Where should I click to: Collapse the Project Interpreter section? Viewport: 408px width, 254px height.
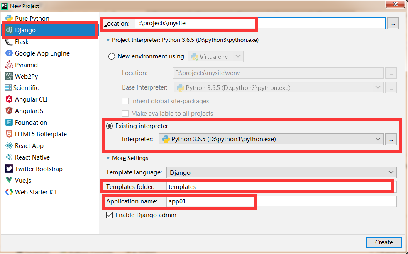click(x=108, y=40)
